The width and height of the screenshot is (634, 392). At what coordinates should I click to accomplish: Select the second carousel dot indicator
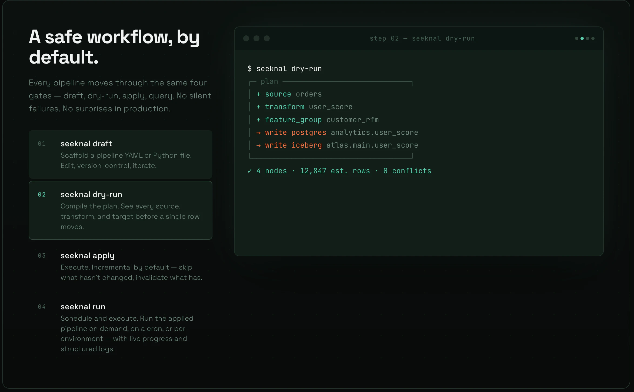click(582, 38)
